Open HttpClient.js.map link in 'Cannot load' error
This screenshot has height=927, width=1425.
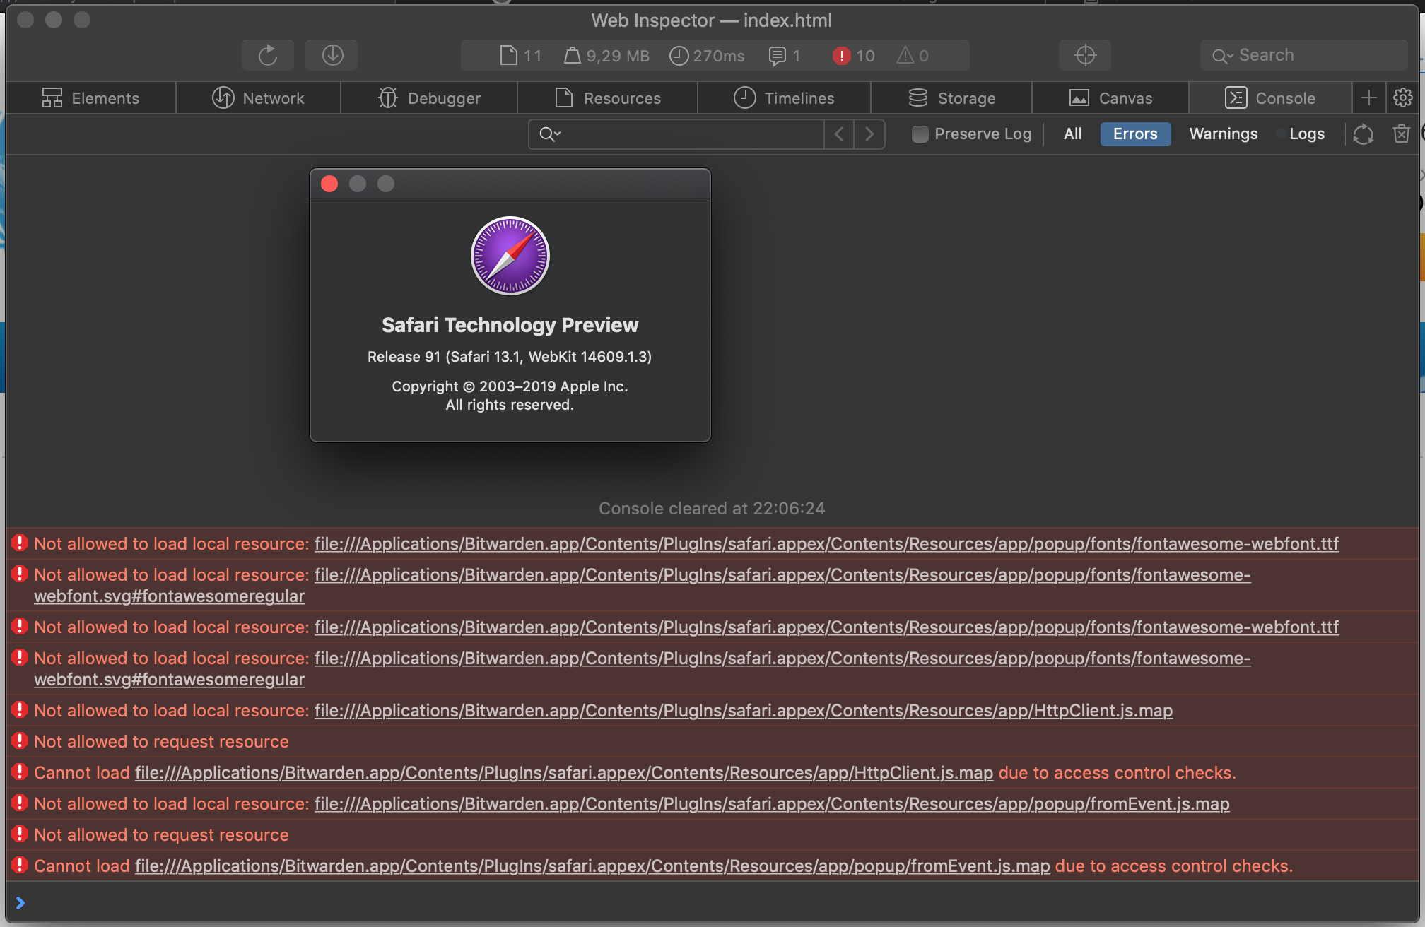click(x=564, y=773)
